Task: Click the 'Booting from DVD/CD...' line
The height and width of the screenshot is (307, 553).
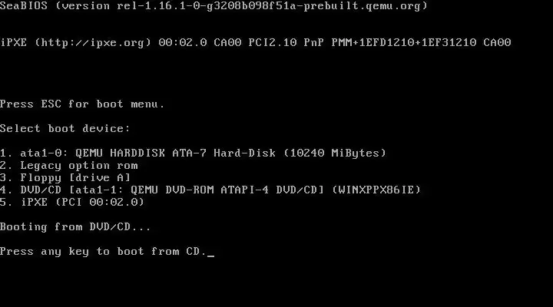Action: tap(75, 226)
